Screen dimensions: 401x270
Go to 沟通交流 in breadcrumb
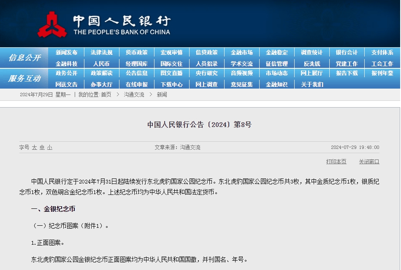pos(134,95)
